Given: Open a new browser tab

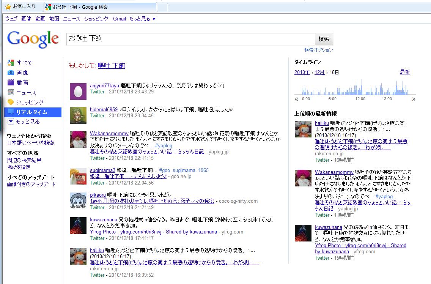Looking at the screenshot, I should pos(162,8).
